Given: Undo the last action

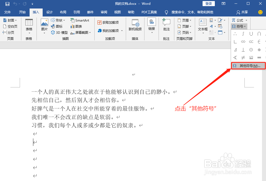Looking at the screenshot, I should (15, 4).
